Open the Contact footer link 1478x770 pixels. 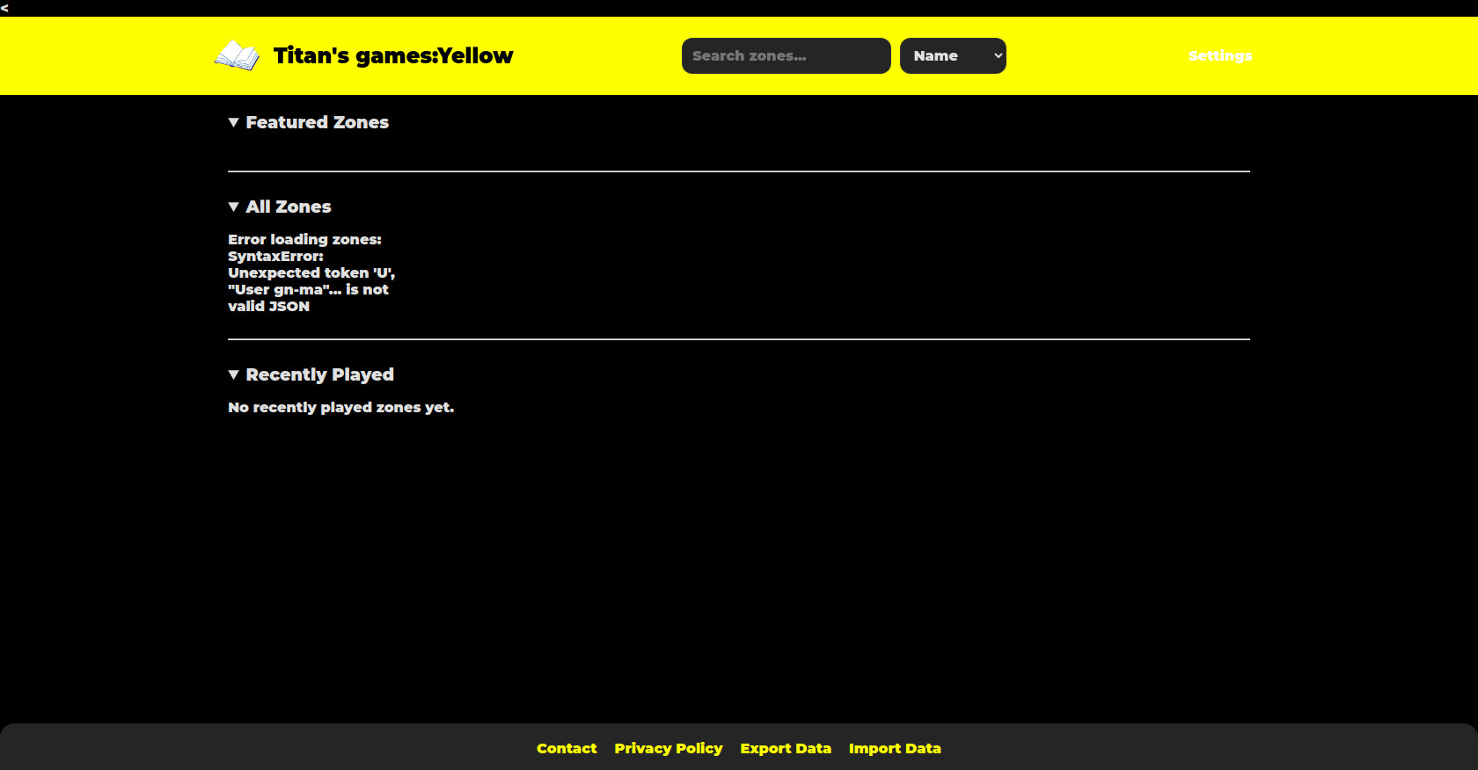point(567,749)
